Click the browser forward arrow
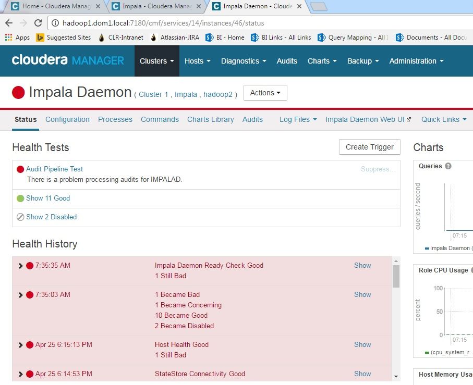Viewport: 473px width, 385px height. [x=23, y=23]
